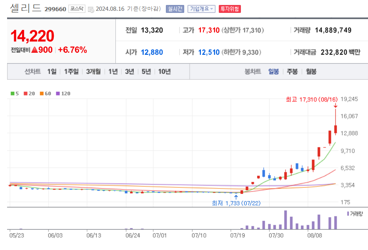This screenshot has width=368, height=250.
Task: Show the 10년 line chart
Action: (x=164, y=71)
